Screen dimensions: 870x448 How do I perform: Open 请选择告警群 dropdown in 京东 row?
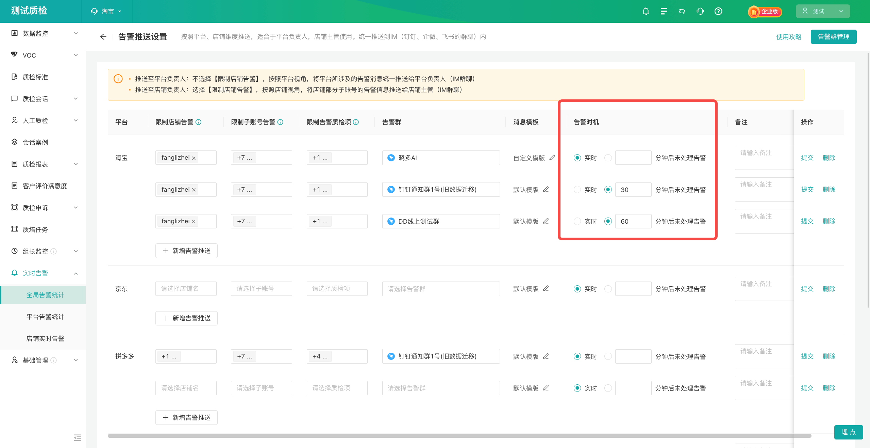coord(441,289)
